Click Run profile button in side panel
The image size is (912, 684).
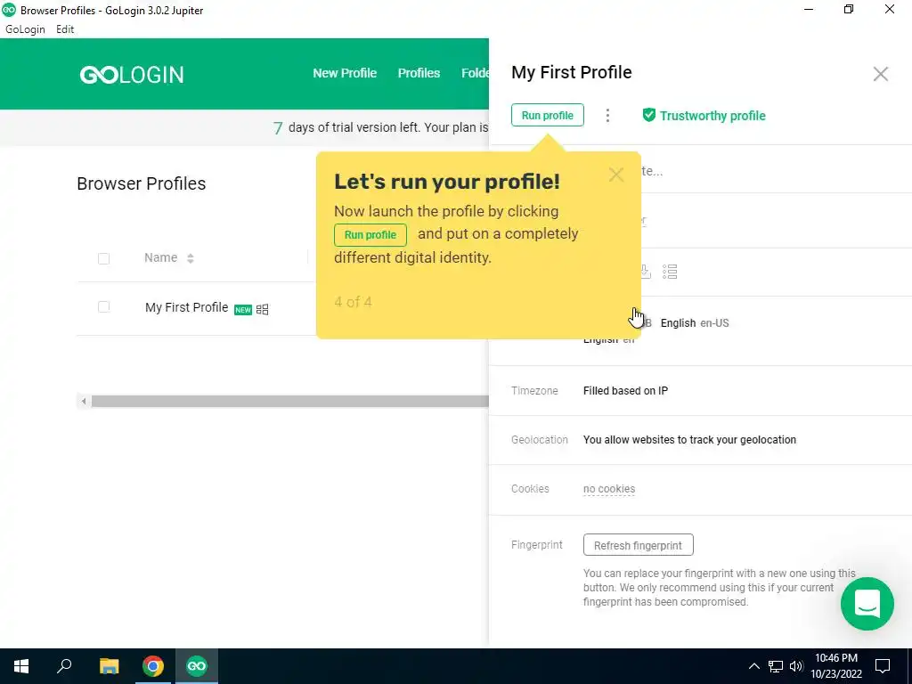tap(548, 115)
